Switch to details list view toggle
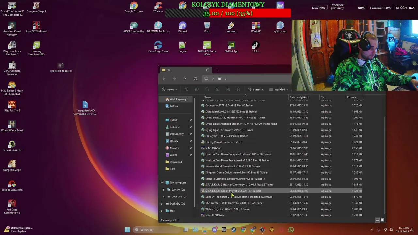The width and height of the screenshot is (418, 235). [x=378, y=220]
